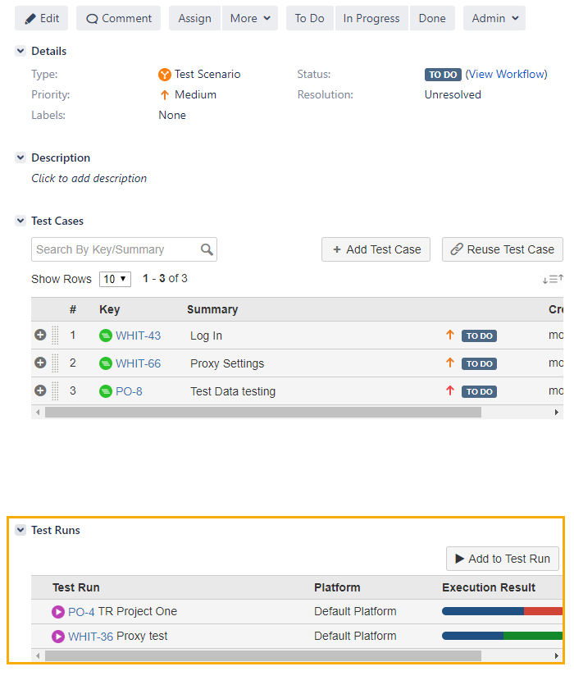Click the Edit button with pencil icon
This screenshot has width=574, height=694.
coord(42,18)
